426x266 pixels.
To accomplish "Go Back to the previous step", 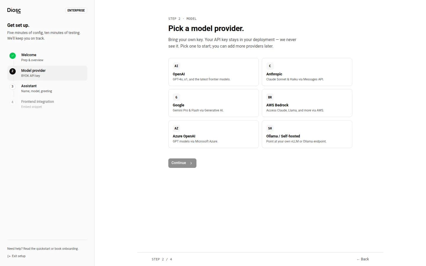I will point(363,259).
